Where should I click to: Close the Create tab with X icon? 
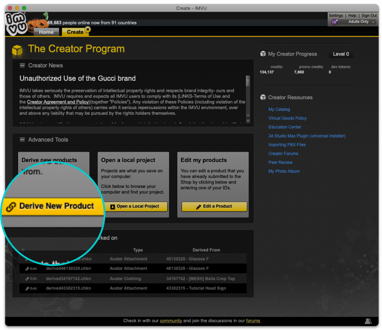point(88,29)
